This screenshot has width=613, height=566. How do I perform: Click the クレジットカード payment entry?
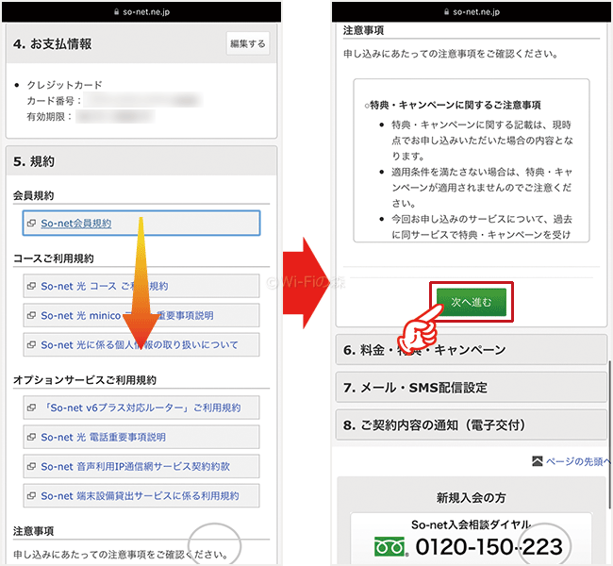coord(64,85)
